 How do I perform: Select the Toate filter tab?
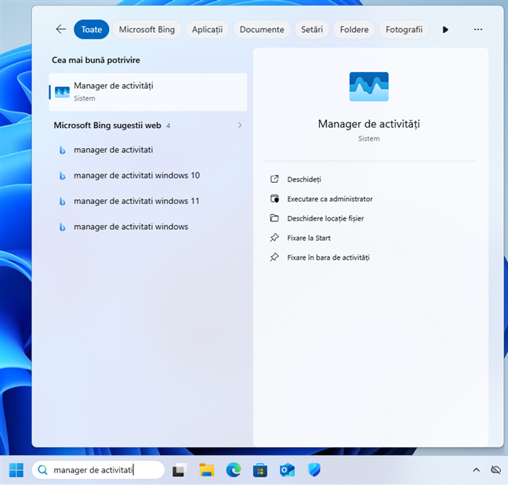(x=92, y=30)
